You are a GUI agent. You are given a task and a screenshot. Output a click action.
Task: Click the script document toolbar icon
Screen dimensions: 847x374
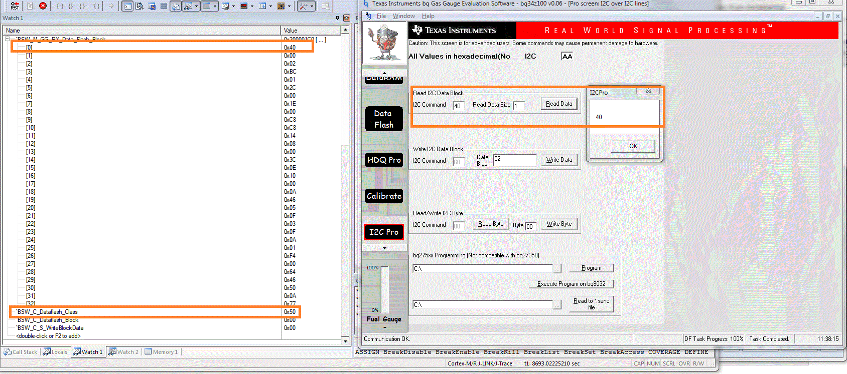(30, 6)
